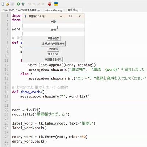147x147 pixels.
Task: Close the 単語帳プログラム window
Action: click(80, 16)
